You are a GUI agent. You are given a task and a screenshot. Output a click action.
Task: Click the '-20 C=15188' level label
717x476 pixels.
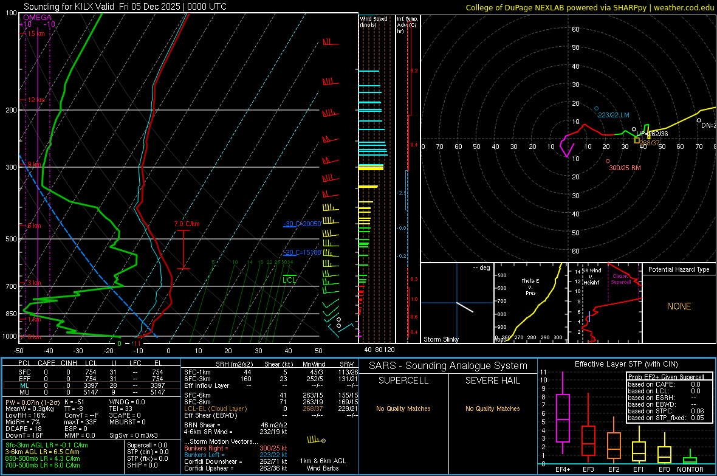click(302, 252)
